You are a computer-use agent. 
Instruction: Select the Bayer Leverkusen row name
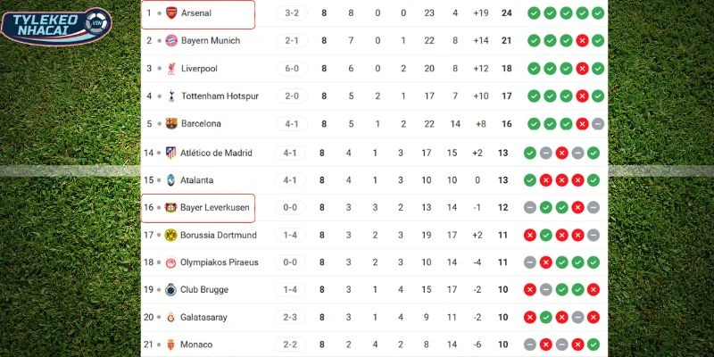[214, 207]
